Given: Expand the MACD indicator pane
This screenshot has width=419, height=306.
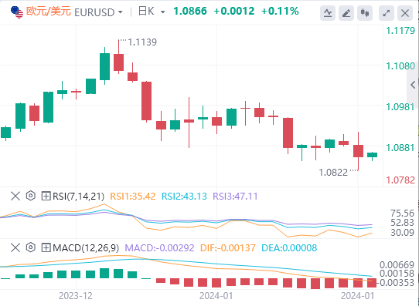Looking at the screenshot, I should tap(46, 248).
